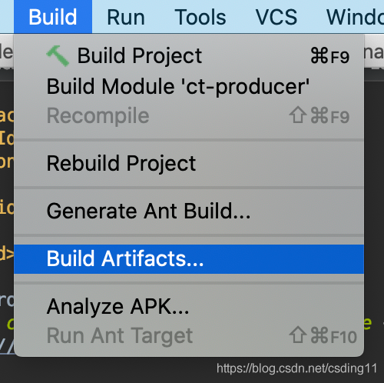The height and width of the screenshot is (383, 384).
Task: Open the VCS menu
Action: [276, 18]
